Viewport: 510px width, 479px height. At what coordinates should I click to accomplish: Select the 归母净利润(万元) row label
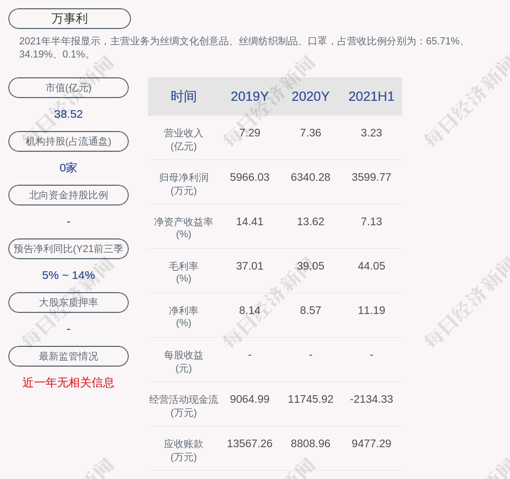click(x=184, y=184)
